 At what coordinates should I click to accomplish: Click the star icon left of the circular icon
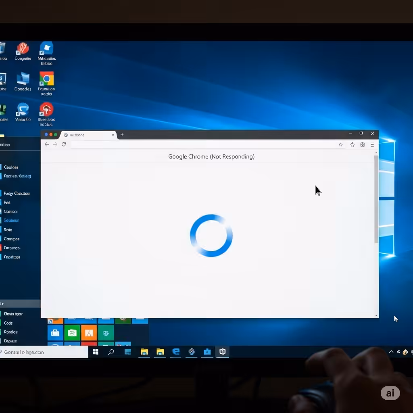(x=353, y=144)
